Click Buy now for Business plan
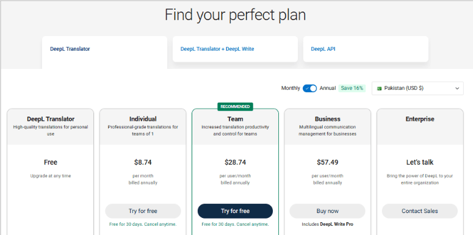The width and height of the screenshot is (473, 235). pyautogui.click(x=327, y=211)
